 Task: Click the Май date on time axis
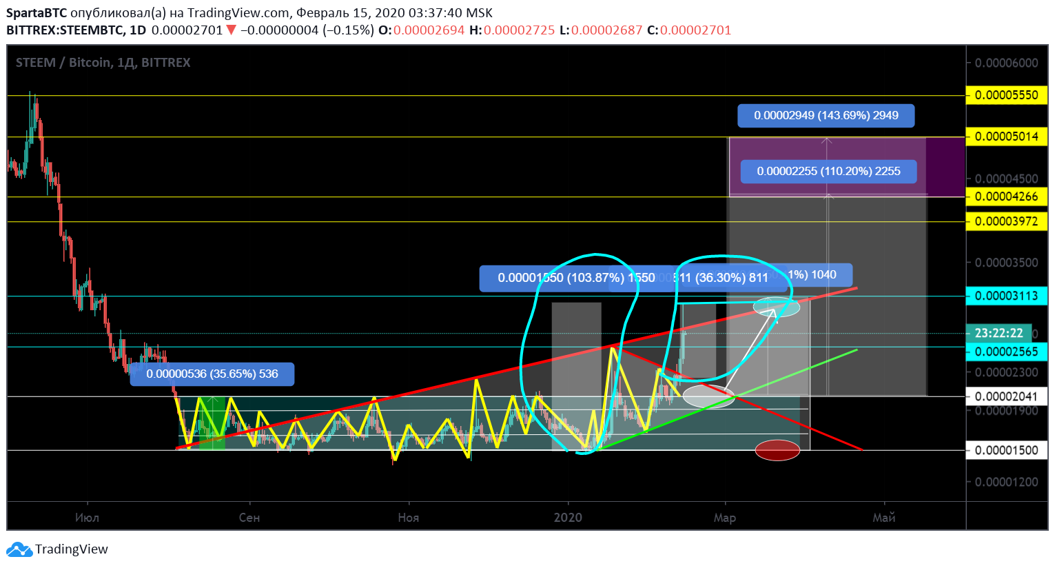884,518
